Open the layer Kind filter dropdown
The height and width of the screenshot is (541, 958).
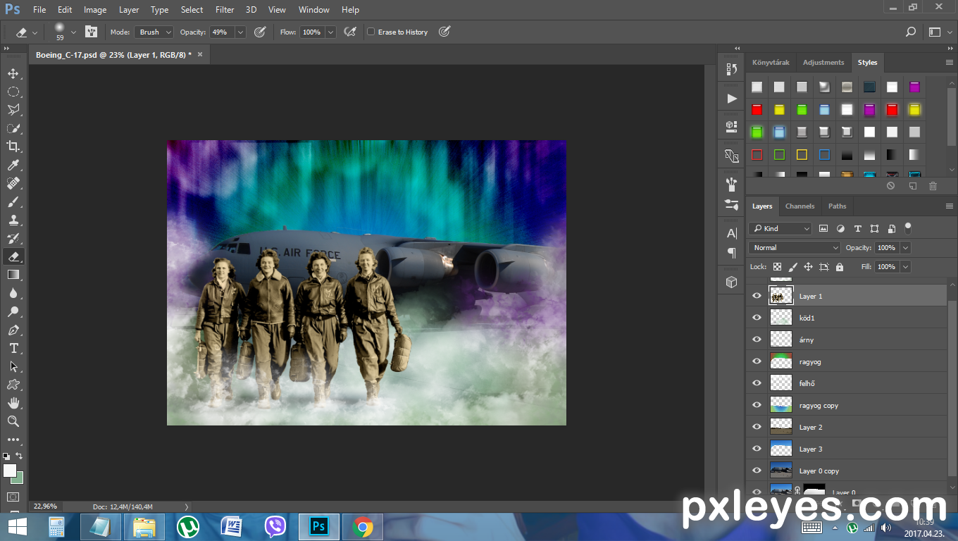(x=780, y=228)
